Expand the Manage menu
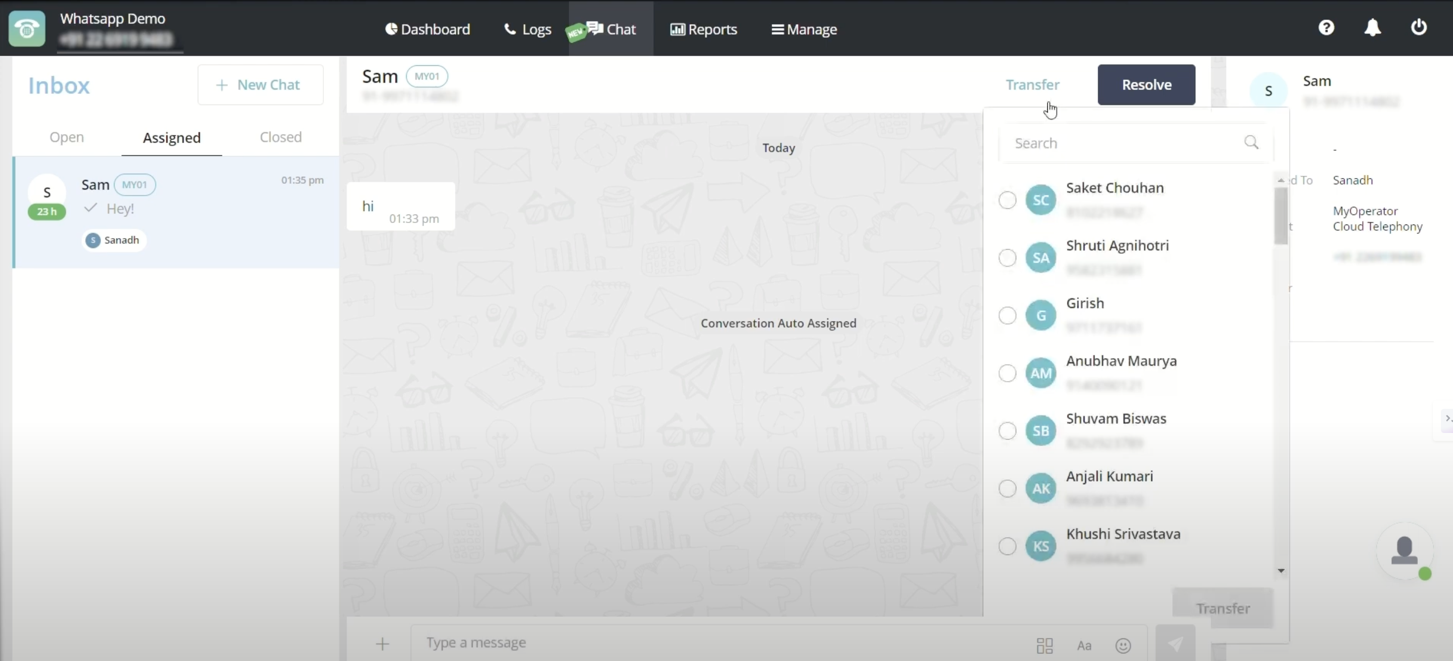Screen dimensions: 1453x661 tap(804, 29)
